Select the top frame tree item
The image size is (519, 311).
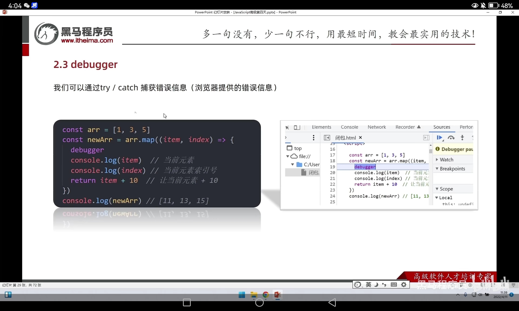(298, 148)
